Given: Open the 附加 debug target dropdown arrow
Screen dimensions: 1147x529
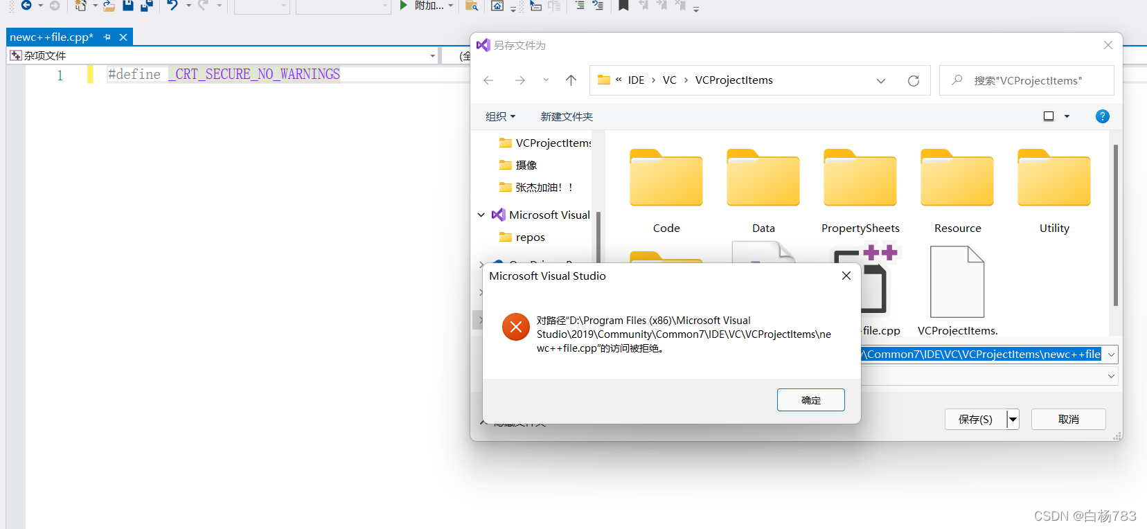Looking at the screenshot, I should pos(451,6).
